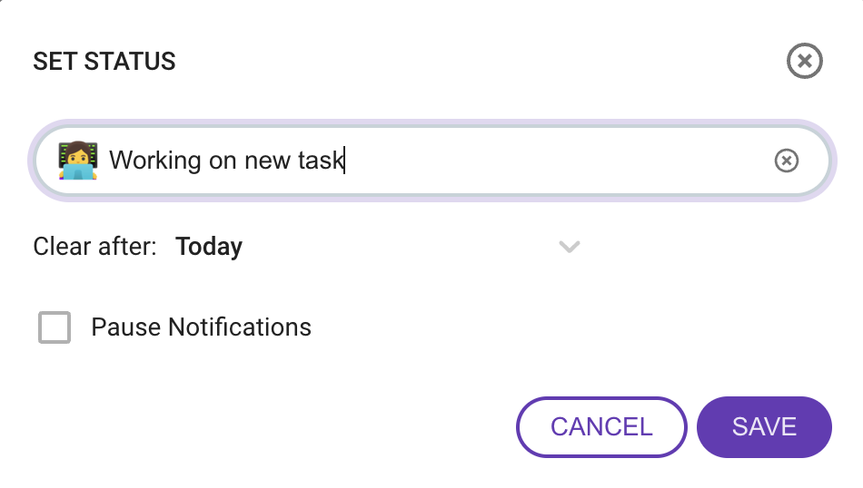863x488 pixels.
Task: Remove Working on new task message
Action: click(x=786, y=161)
